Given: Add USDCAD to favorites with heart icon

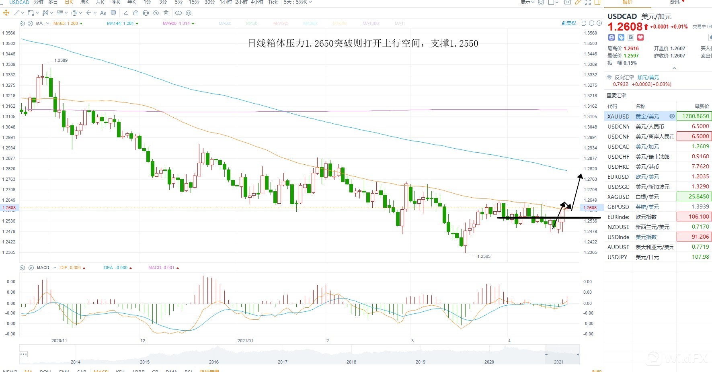Looking at the screenshot, I should point(640,37).
